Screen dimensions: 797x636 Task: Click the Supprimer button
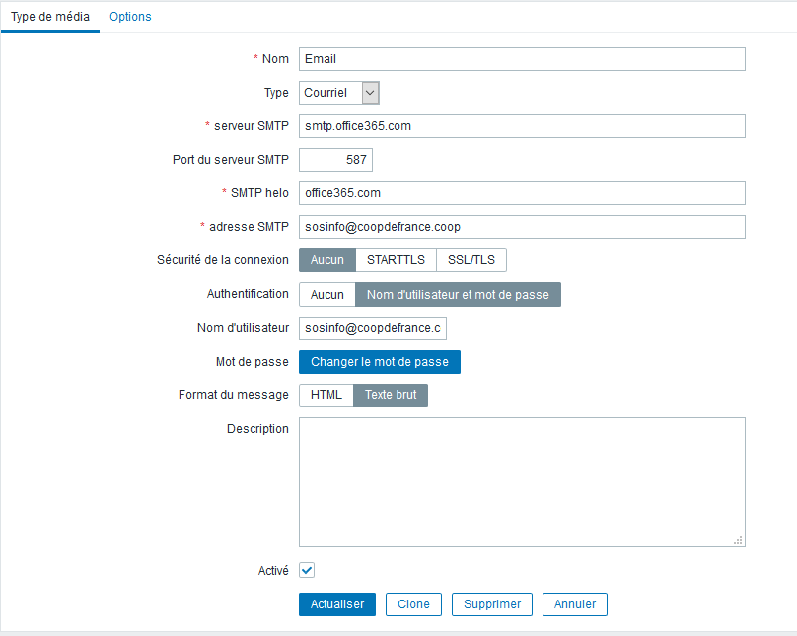pyautogui.click(x=492, y=604)
